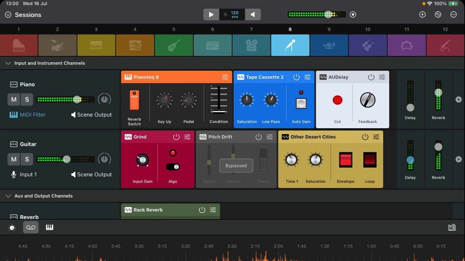The width and height of the screenshot is (465, 261).
Task: Click the Other Desert Cities Envelope button
Action: [x=345, y=160]
